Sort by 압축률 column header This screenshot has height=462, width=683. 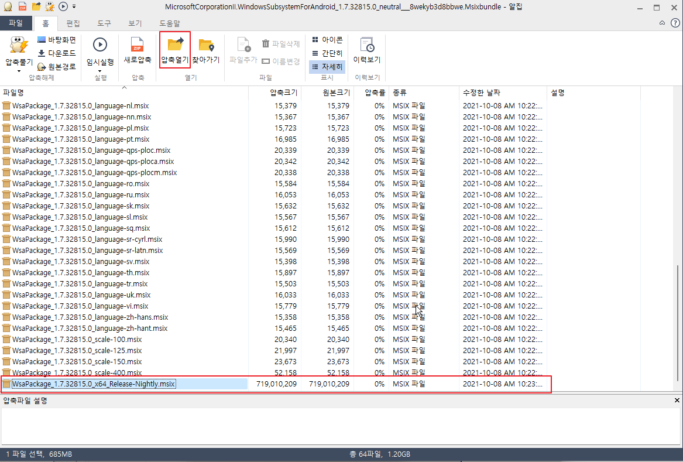(372, 93)
